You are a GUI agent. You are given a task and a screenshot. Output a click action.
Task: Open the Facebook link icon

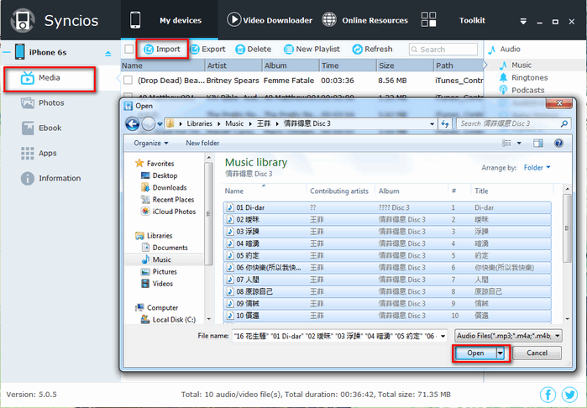click(548, 395)
